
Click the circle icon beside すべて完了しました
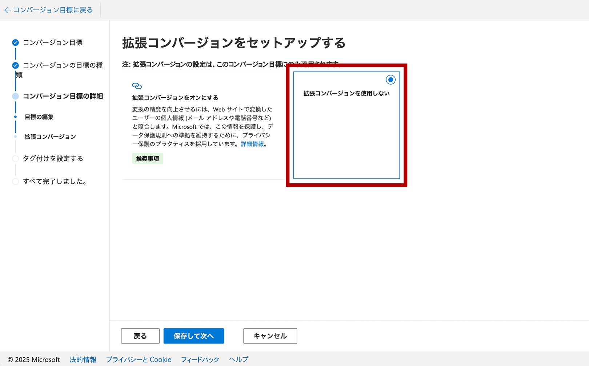(x=15, y=182)
